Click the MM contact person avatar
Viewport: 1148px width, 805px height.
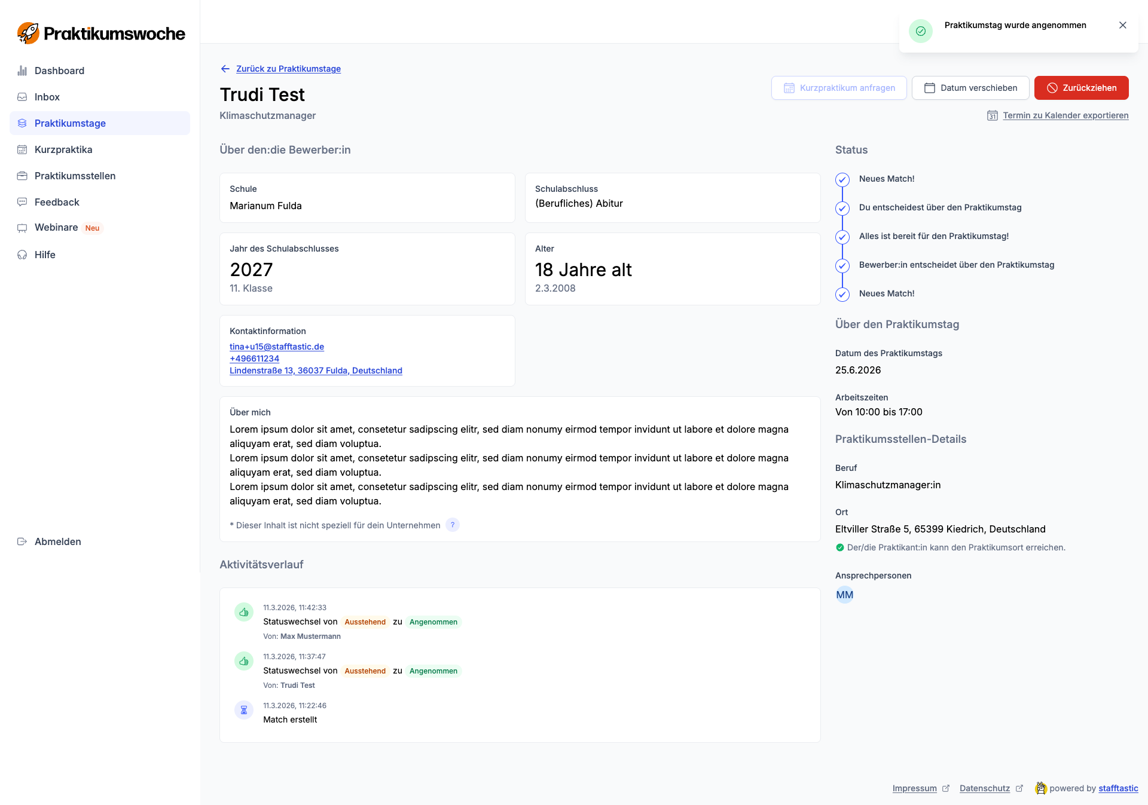tap(844, 595)
